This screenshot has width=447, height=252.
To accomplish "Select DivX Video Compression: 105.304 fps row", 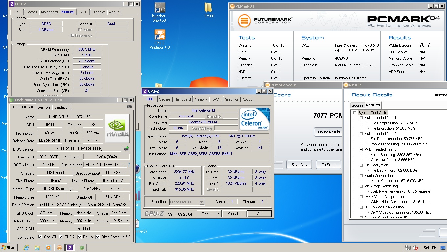I will click(x=400, y=212).
